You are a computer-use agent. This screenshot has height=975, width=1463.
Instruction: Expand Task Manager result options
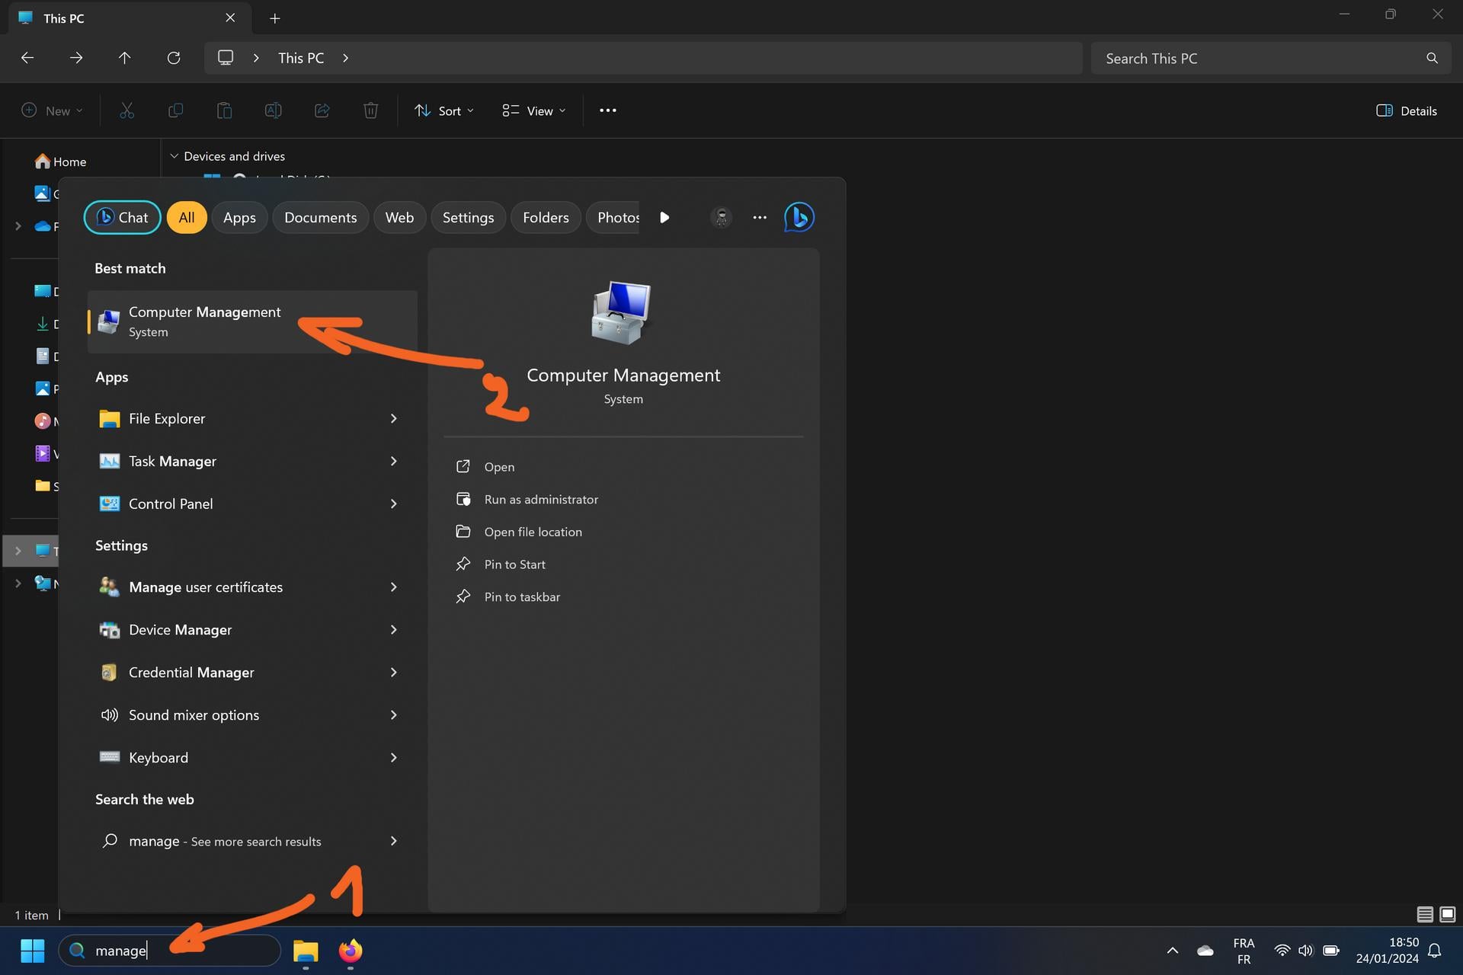pyautogui.click(x=393, y=461)
